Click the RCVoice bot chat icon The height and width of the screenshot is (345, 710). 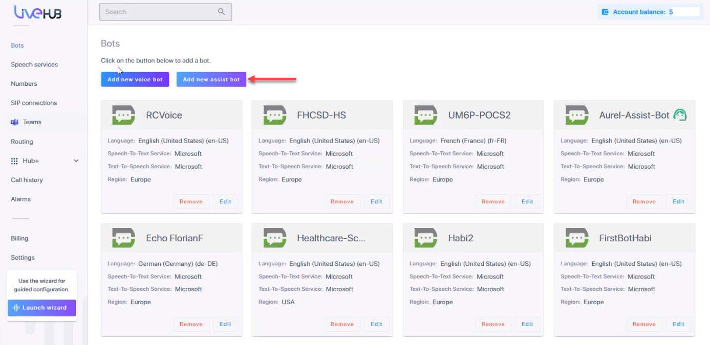point(123,115)
